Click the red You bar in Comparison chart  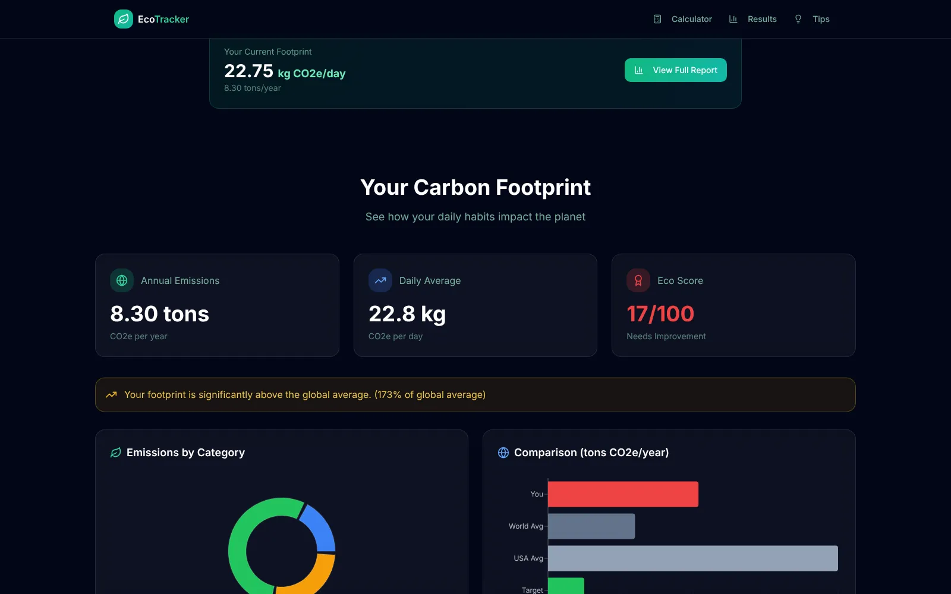pyautogui.click(x=623, y=494)
